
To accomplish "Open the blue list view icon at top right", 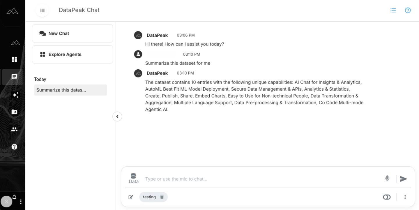I will 393,10.
